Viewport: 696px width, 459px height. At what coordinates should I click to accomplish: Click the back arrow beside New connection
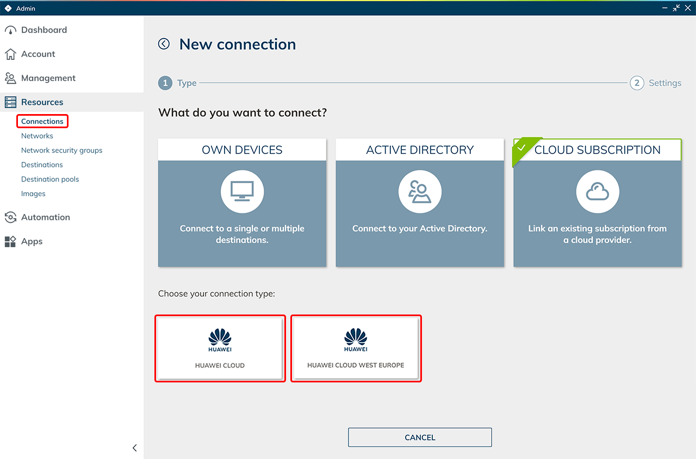(x=164, y=44)
